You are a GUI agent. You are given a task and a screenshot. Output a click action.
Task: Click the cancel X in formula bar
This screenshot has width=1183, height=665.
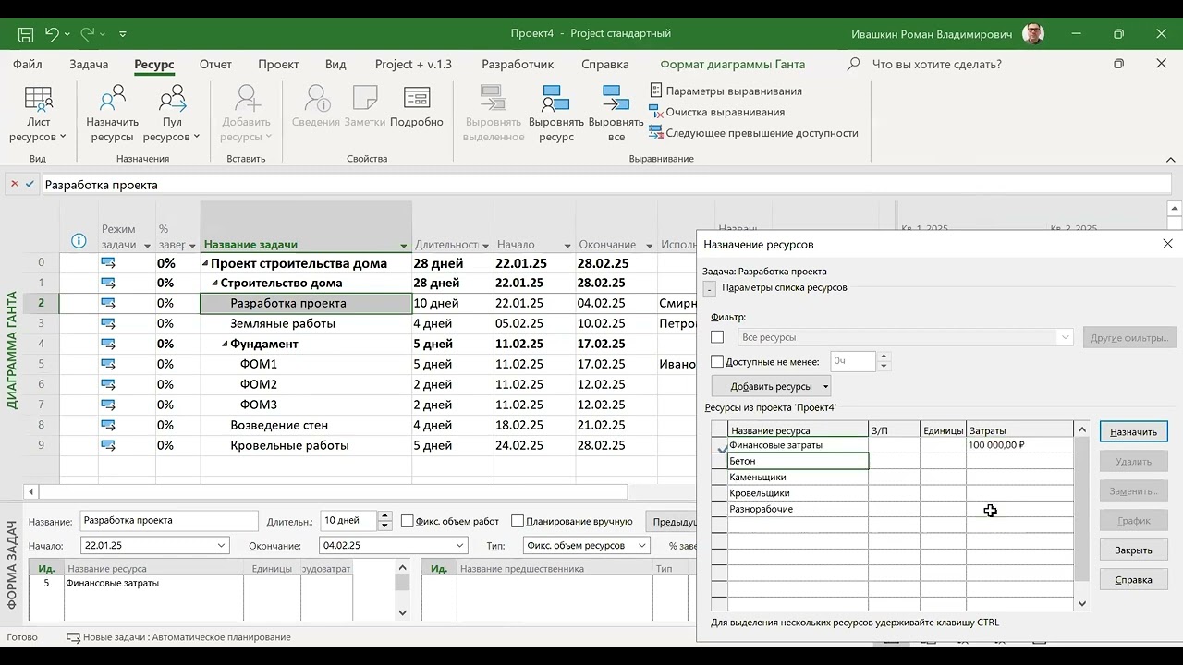[15, 184]
